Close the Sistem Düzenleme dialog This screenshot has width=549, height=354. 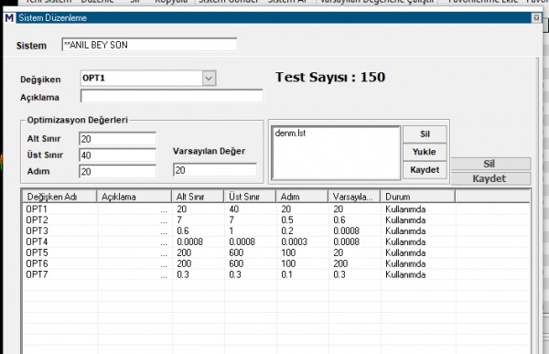coord(536,17)
